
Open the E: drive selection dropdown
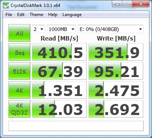(111, 29)
